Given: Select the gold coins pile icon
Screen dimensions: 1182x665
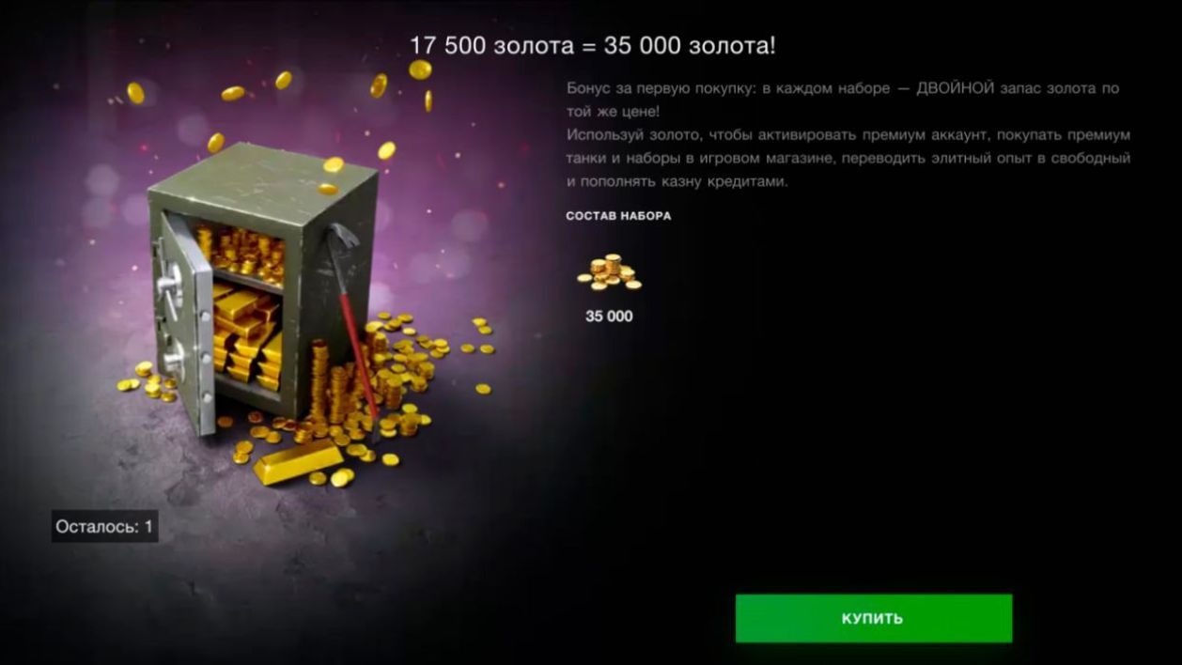Looking at the screenshot, I should coord(609,272).
